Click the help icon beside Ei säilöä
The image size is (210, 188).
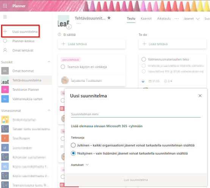pyautogui.click(x=60, y=34)
